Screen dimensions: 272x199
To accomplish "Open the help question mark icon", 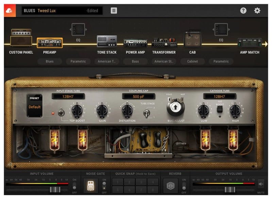I will 243,11.
